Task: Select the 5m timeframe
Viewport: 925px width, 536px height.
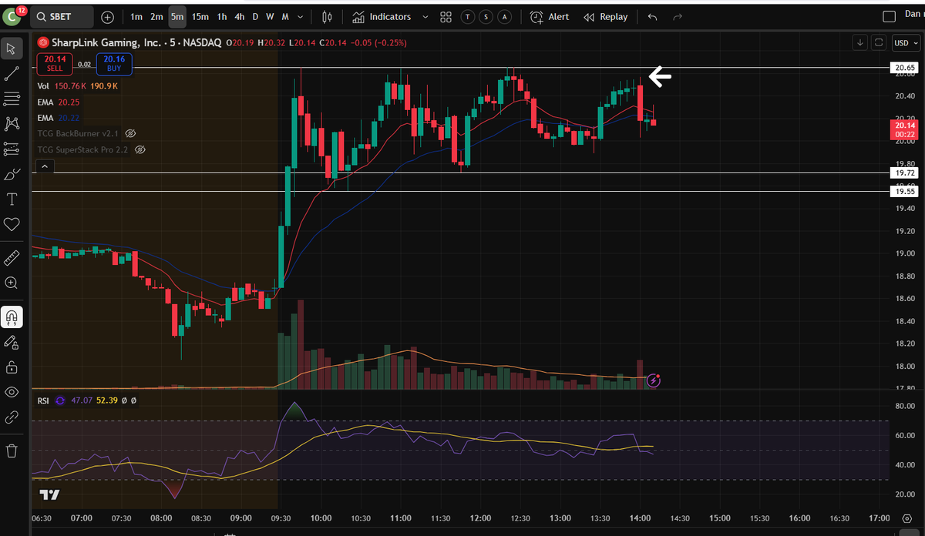Action: coord(177,16)
